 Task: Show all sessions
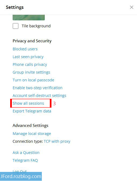[28, 103]
